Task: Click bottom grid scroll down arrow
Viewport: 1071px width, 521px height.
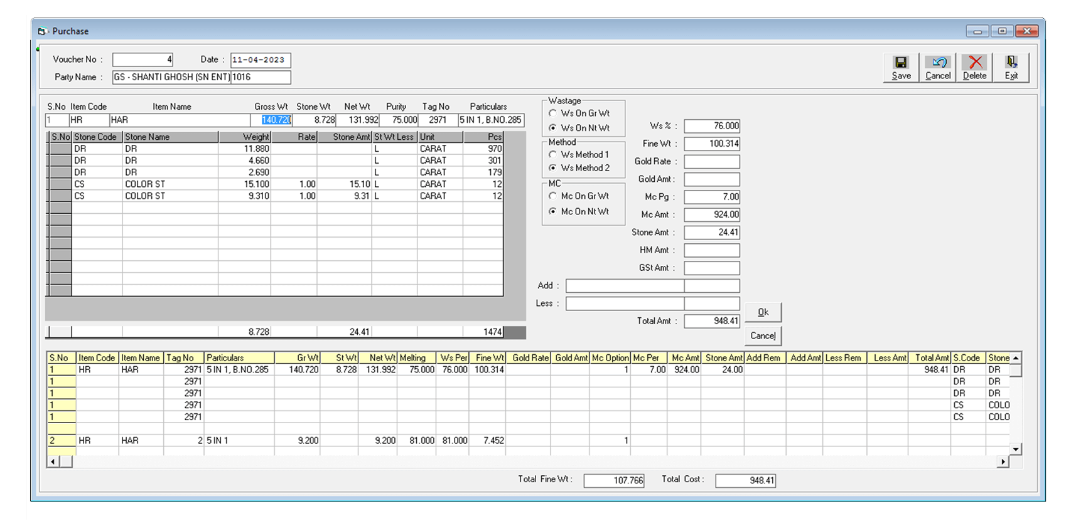Action: [1016, 449]
